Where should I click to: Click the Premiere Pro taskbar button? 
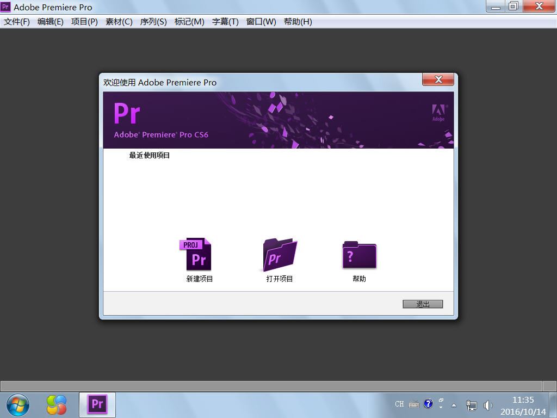tap(97, 404)
